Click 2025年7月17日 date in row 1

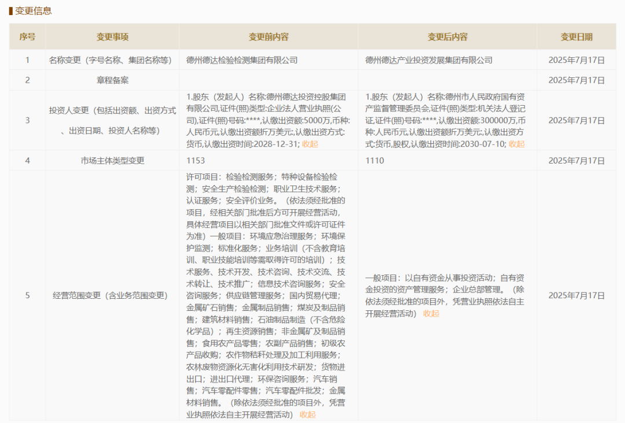[x=576, y=58]
